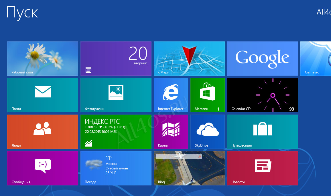This screenshot has width=331, height=196.
Task: Open the Новости news tile
Action: pos(262,168)
